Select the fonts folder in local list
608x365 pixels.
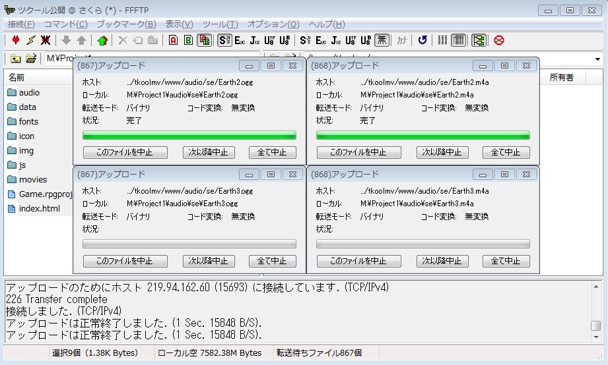click(x=23, y=121)
